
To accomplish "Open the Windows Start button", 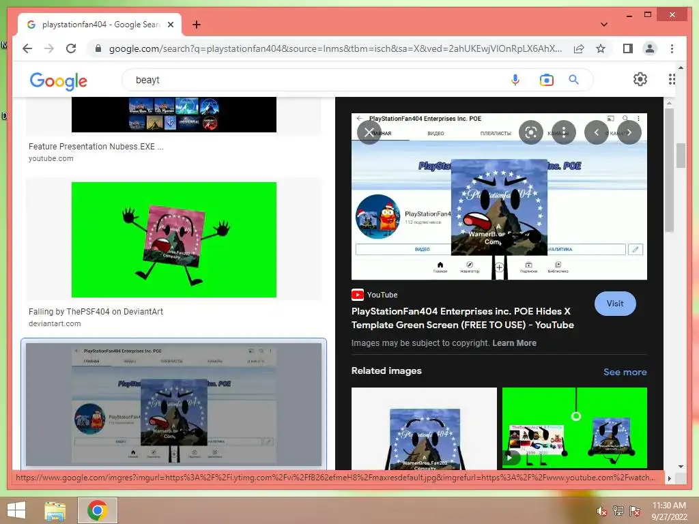I will (16, 510).
